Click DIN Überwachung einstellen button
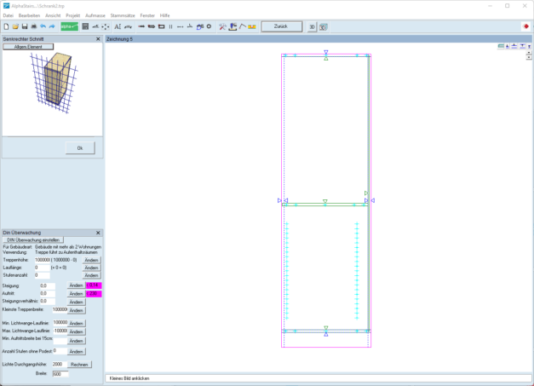The height and width of the screenshot is (386, 534). click(33, 239)
